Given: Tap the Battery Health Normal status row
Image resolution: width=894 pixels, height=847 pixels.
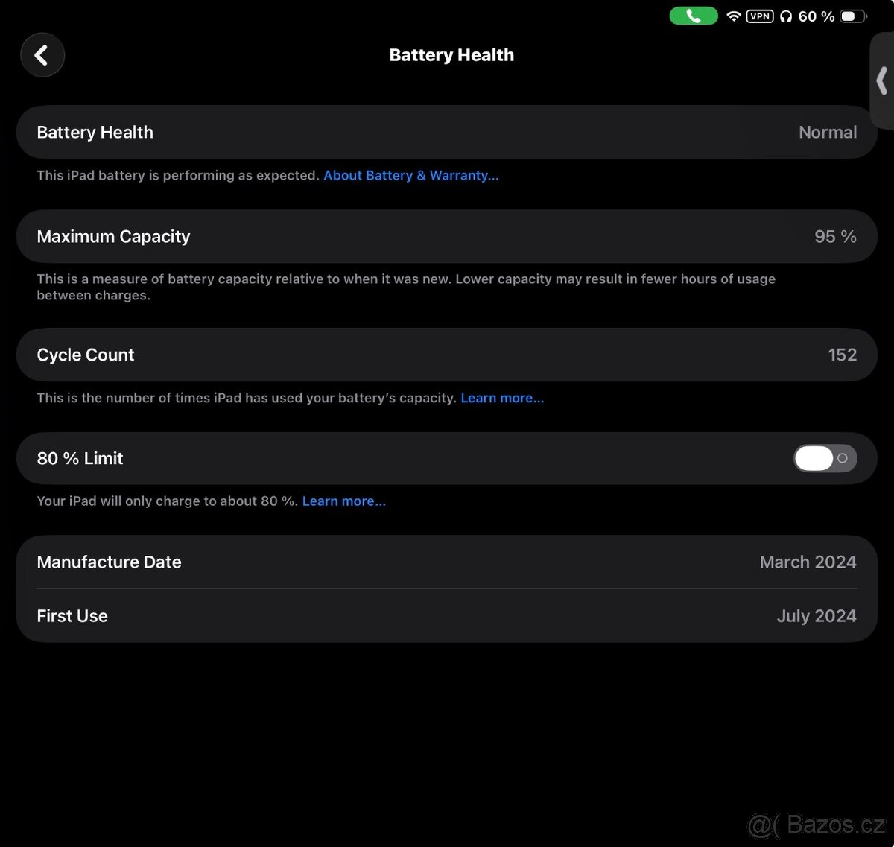Looking at the screenshot, I should click(447, 132).
